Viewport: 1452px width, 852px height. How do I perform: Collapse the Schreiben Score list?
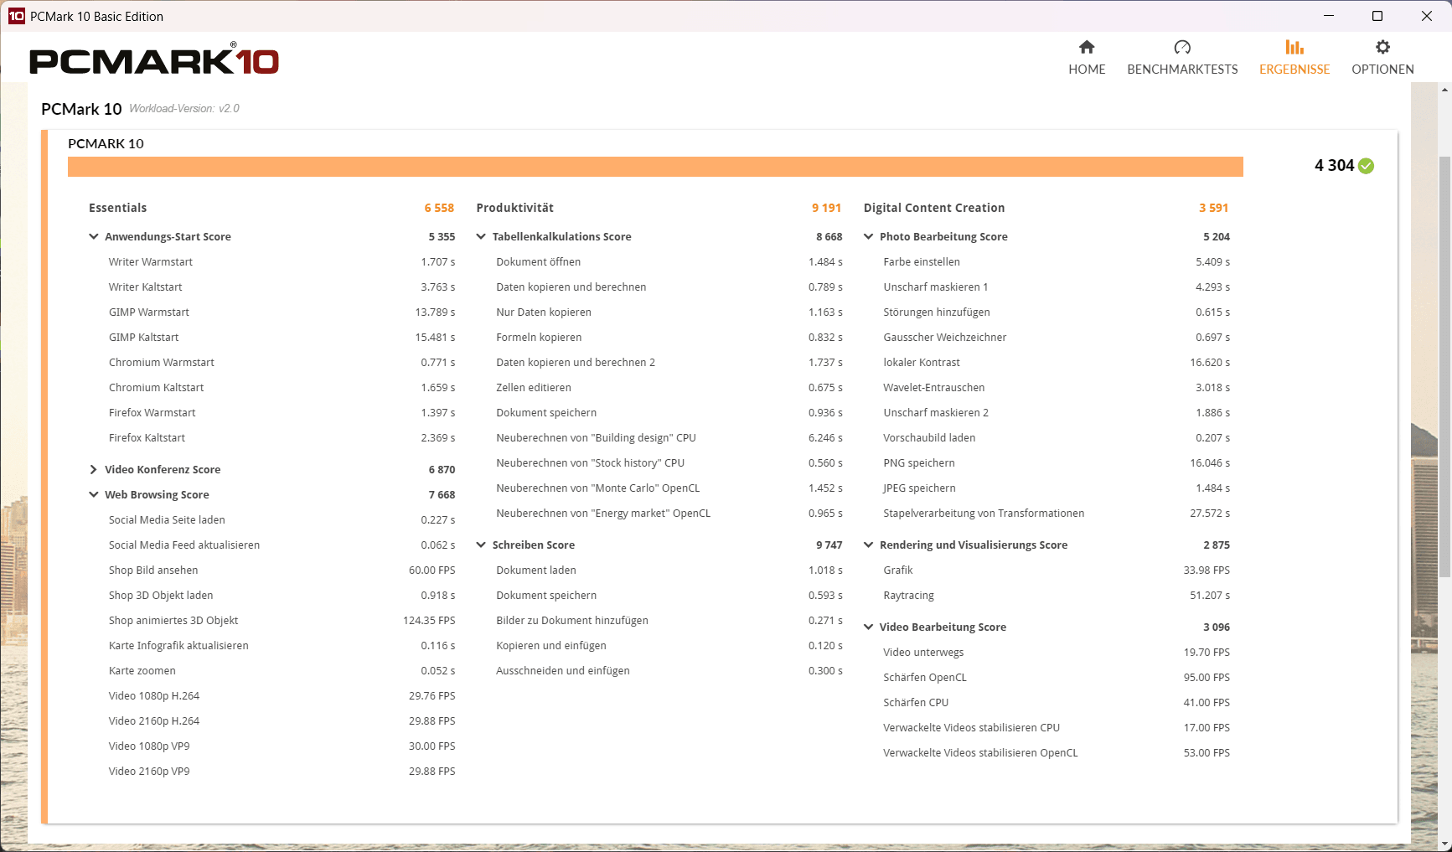coord(481,545)
